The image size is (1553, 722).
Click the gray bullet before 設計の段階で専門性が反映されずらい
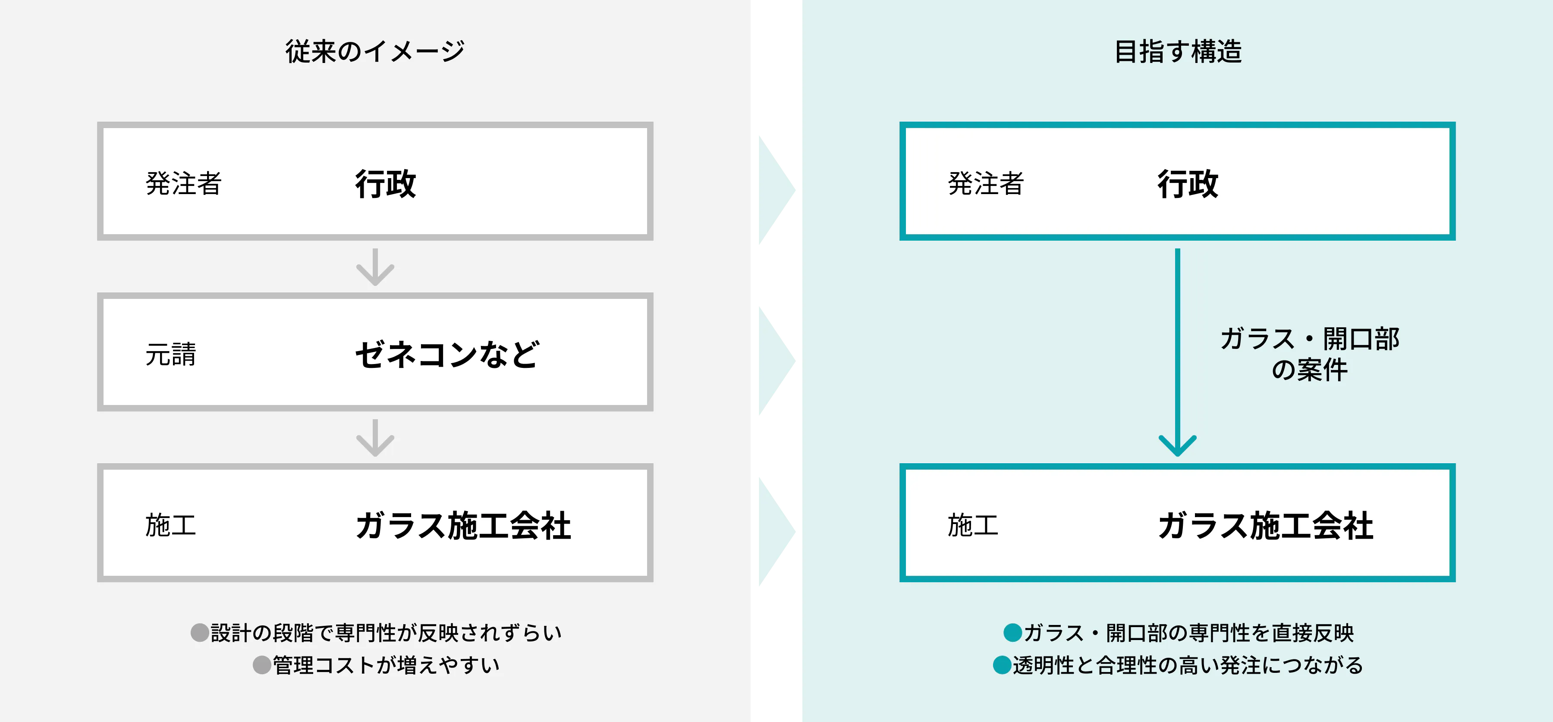[200, 632]
